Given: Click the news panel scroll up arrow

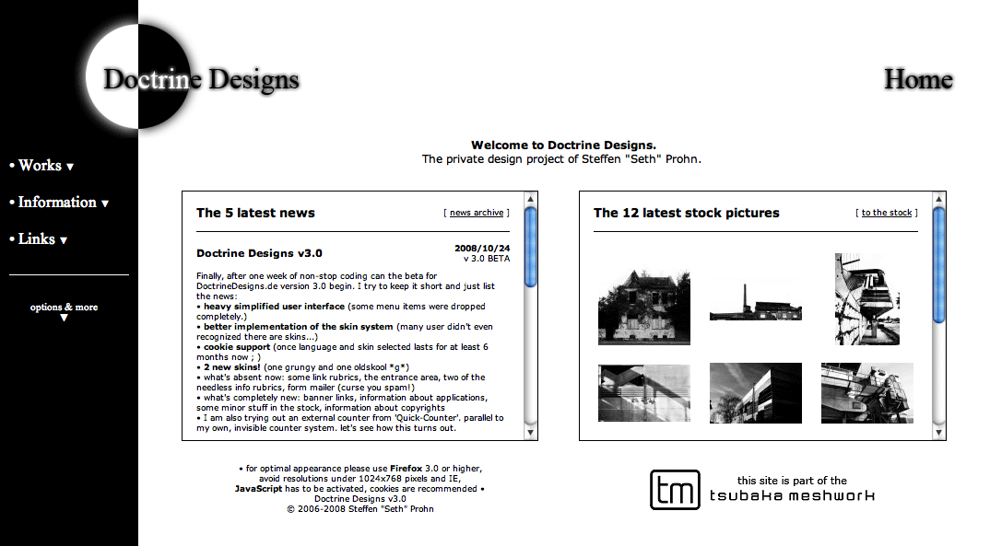Looking at the screenshot, I should [531, 198].
